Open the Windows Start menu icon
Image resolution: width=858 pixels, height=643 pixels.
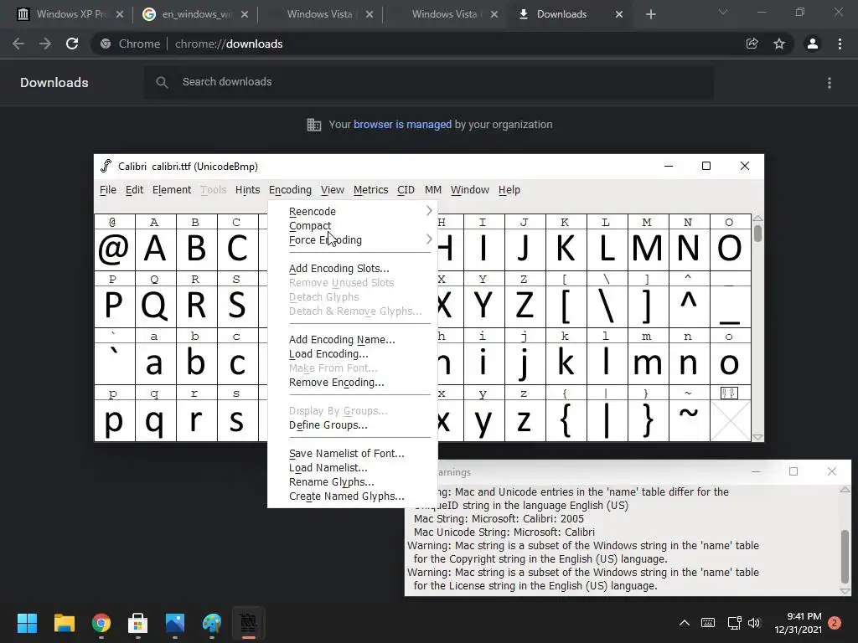point(27,623)
